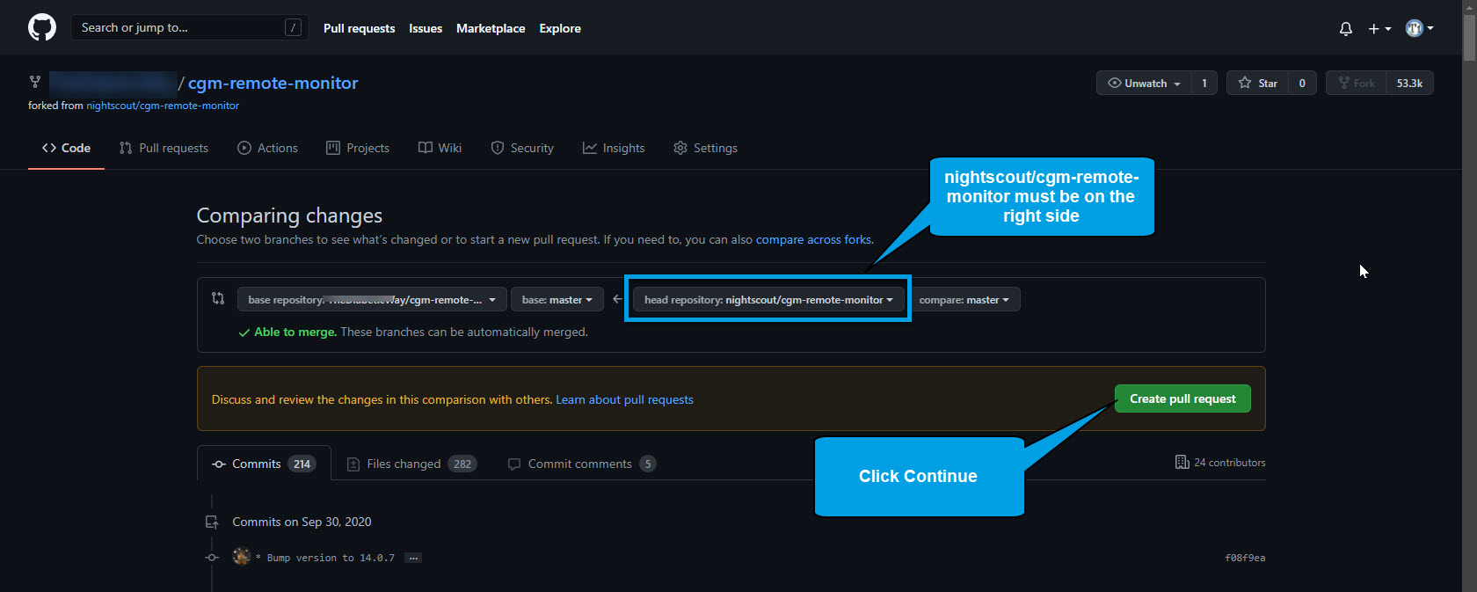Image resolution: width=1477 pixels, height=592 pixels.
Task: Toggle Unwatch for this repository
Action: click(x=1144, y=83)
